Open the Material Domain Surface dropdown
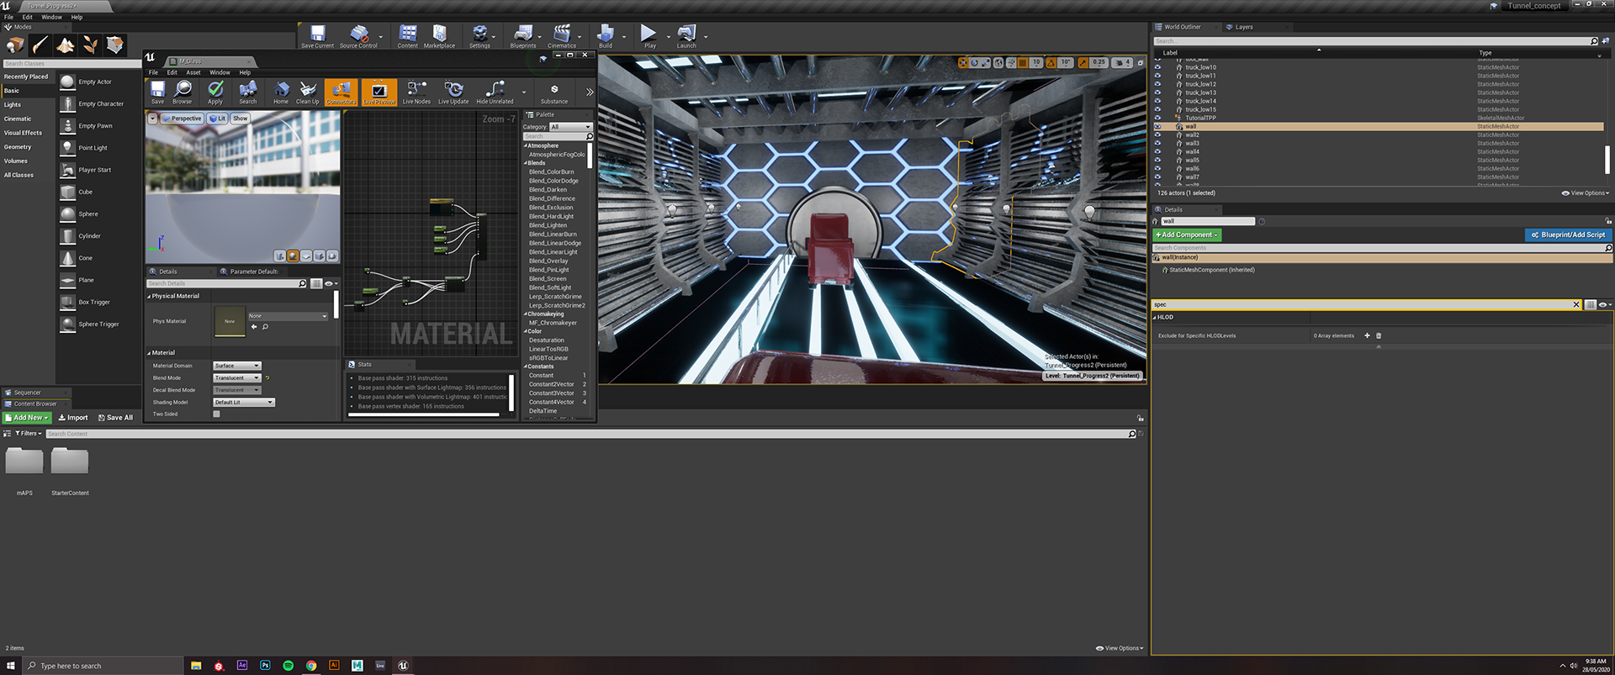Viewport: 1615px width, 675px height. (x=237, y=366)
